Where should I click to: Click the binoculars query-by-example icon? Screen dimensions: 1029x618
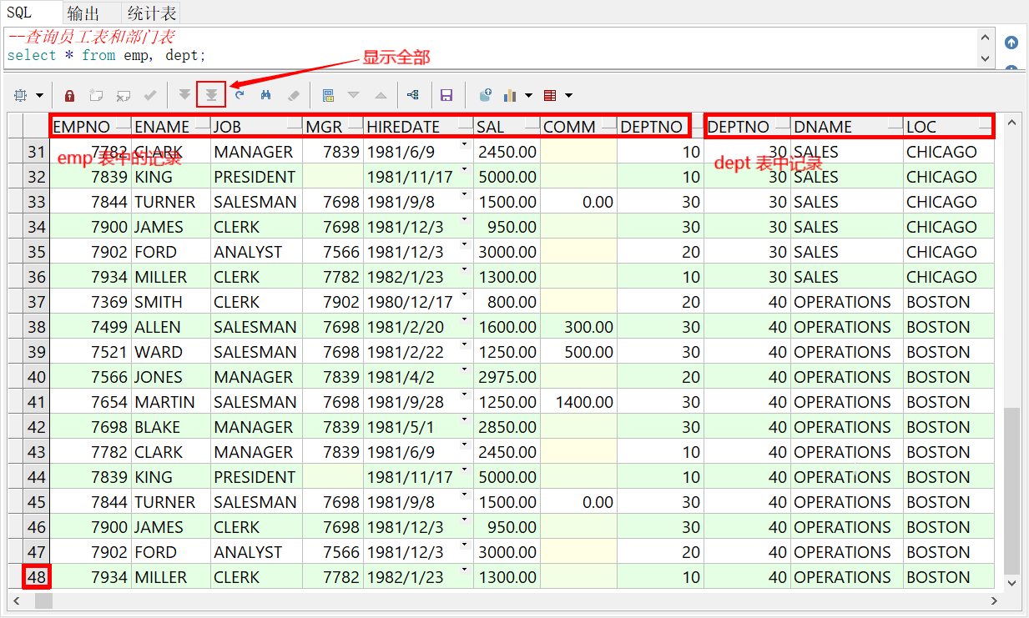(x=266, y=95)
